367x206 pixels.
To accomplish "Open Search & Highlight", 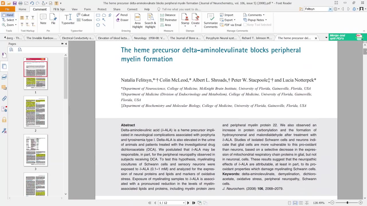I will coord(150,21).
